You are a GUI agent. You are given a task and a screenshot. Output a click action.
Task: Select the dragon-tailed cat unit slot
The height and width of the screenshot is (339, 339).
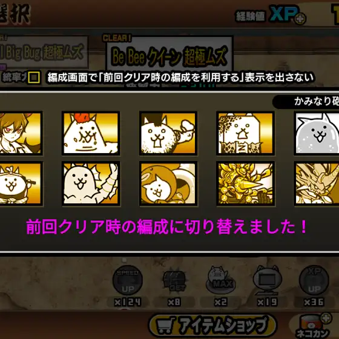click(91, 183)
